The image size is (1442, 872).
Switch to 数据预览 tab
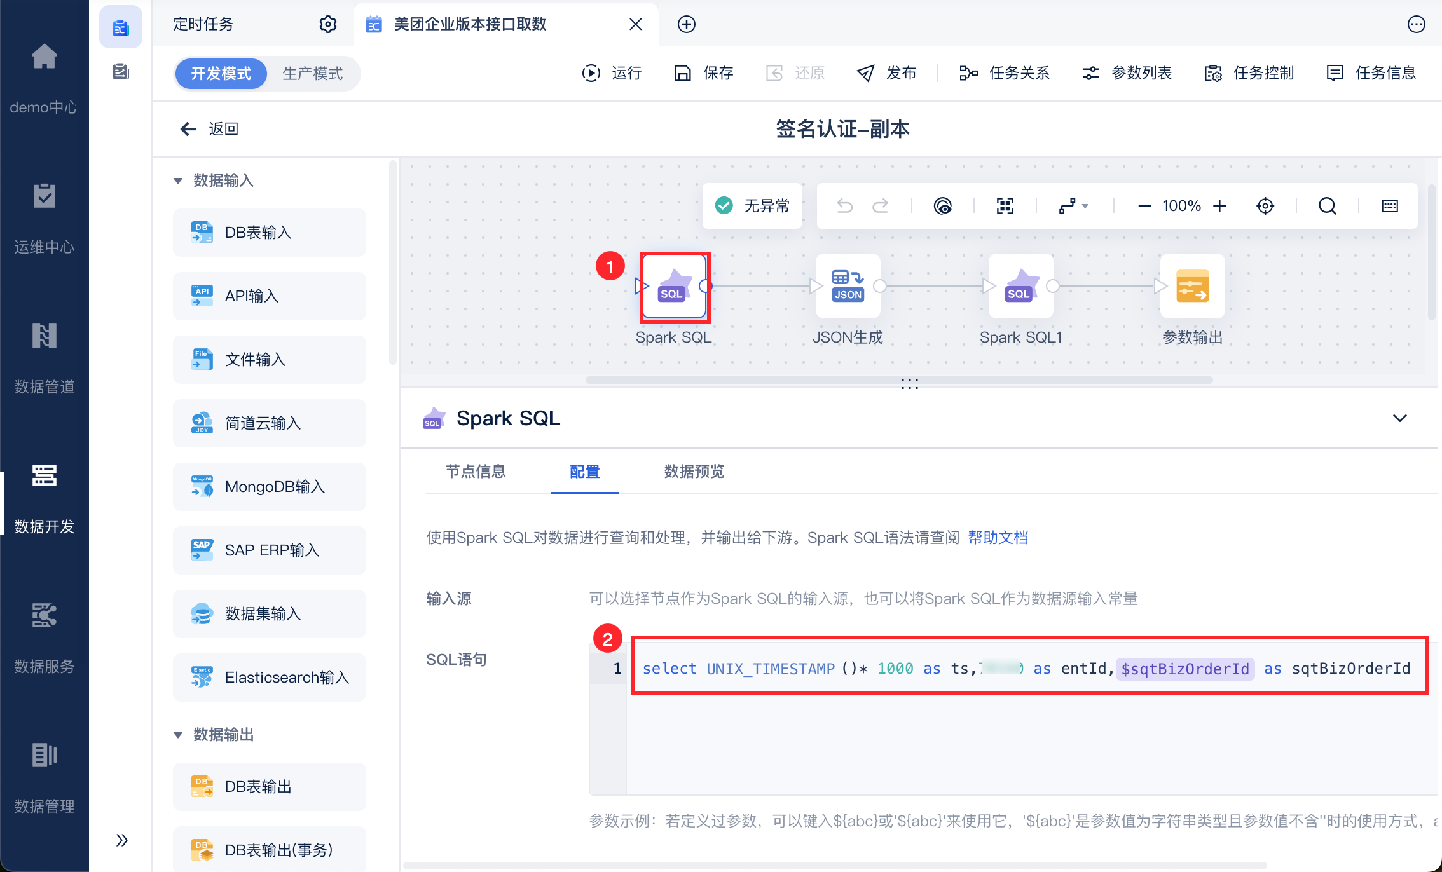click(x=694, y=472)
